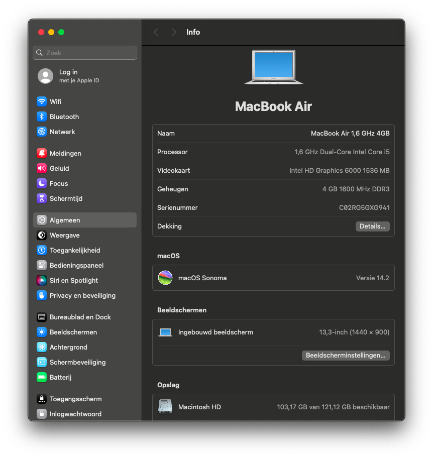The image size is (433, 458).
Task: Click the MacBook Air 1,6 GHz 4GB name value
Action: 350,134
